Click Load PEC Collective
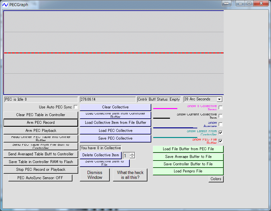The image size is (271, 211). click(x=116, y=131)
